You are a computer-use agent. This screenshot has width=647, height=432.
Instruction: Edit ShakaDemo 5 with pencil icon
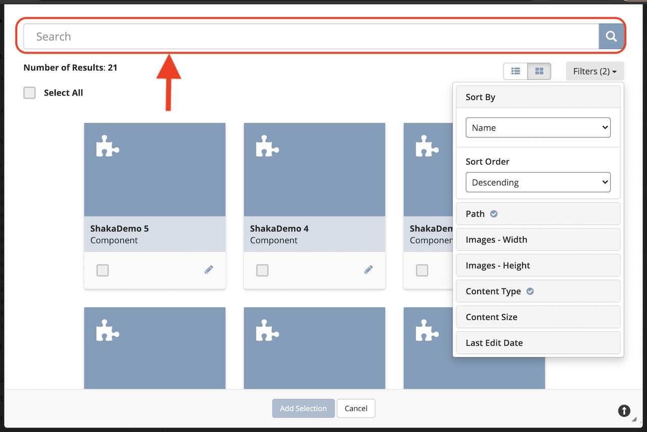pos(209,270)
